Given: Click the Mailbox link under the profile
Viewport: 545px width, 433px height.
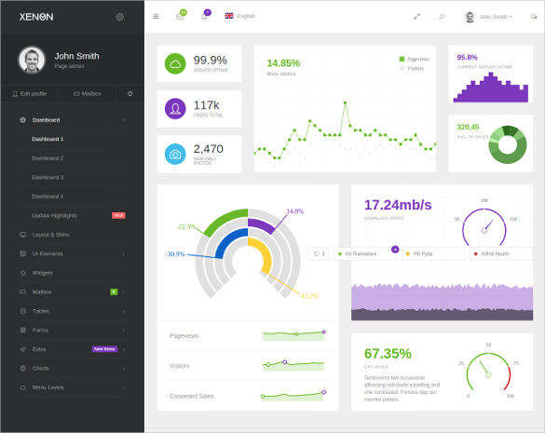Looking at the screenshot, I should pyautogui.click(x=88, y=93).
